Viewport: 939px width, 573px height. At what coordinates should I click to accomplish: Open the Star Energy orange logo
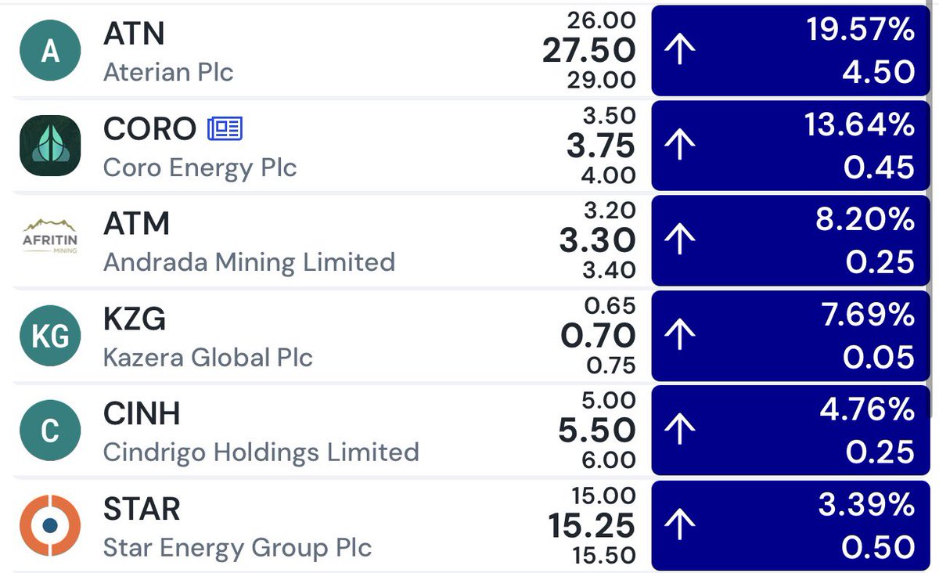coord(50,525)
